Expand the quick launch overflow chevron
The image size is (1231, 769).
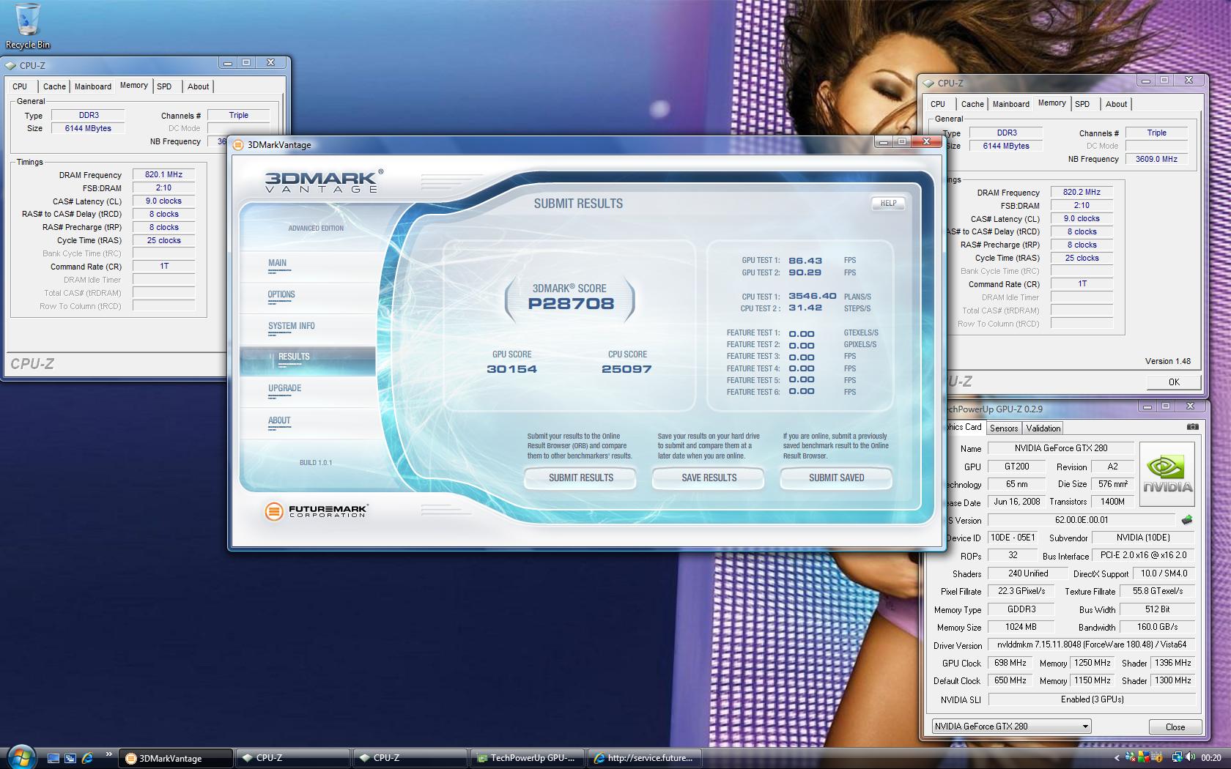coord(108,754)
